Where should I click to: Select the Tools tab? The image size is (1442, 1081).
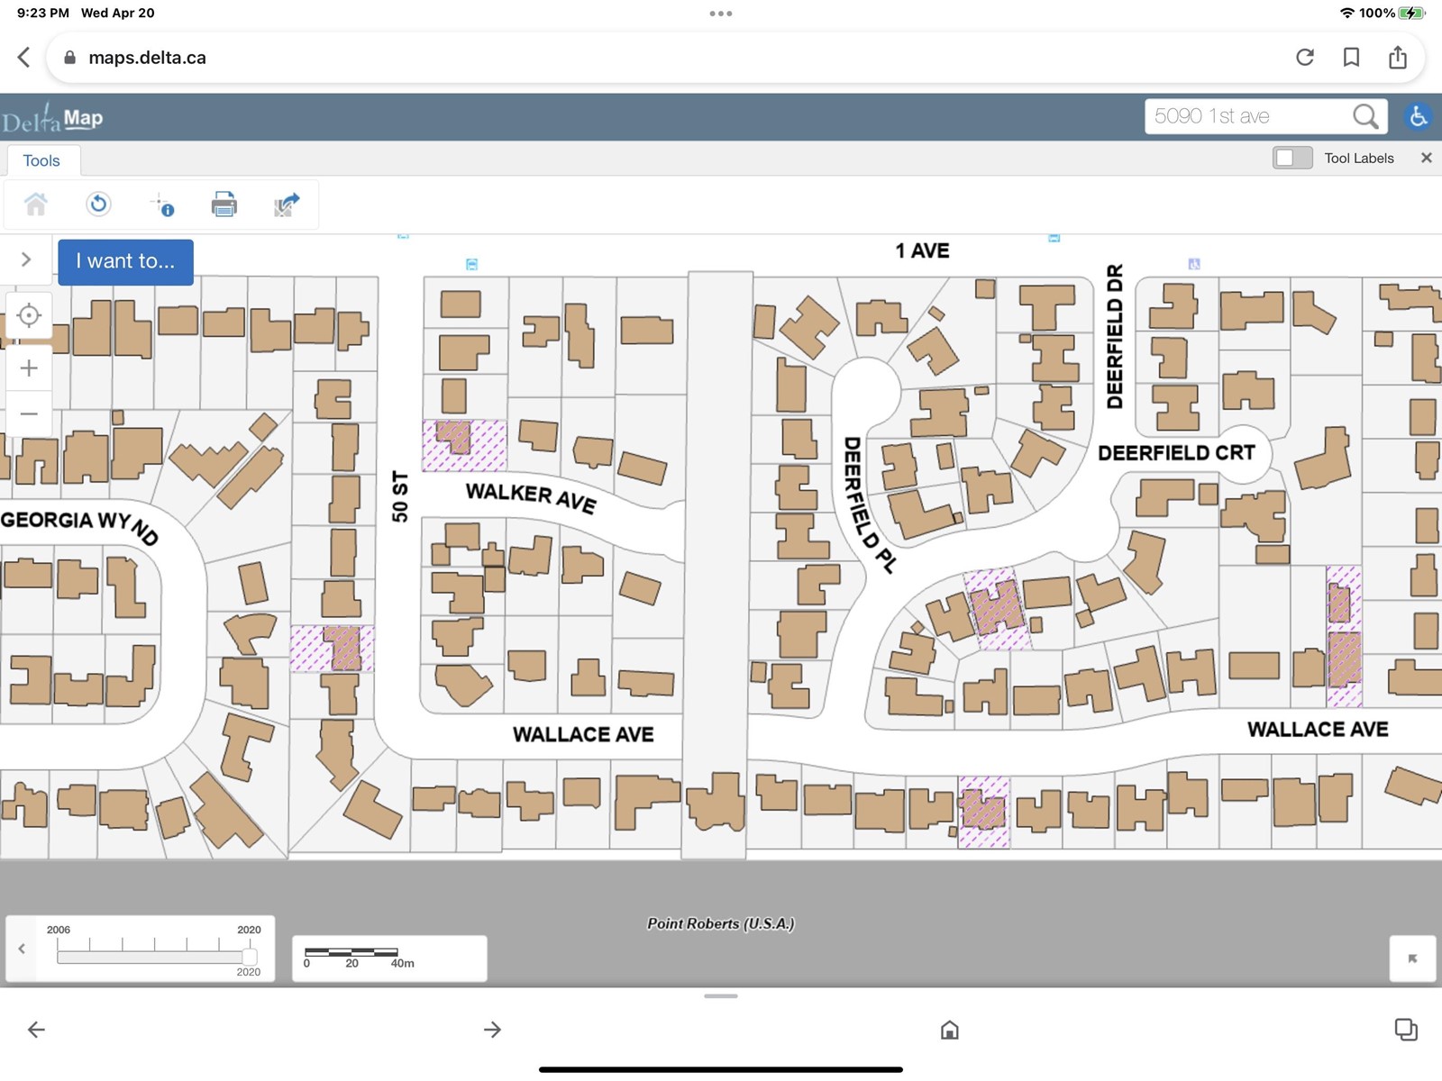(x=41, y=160)
